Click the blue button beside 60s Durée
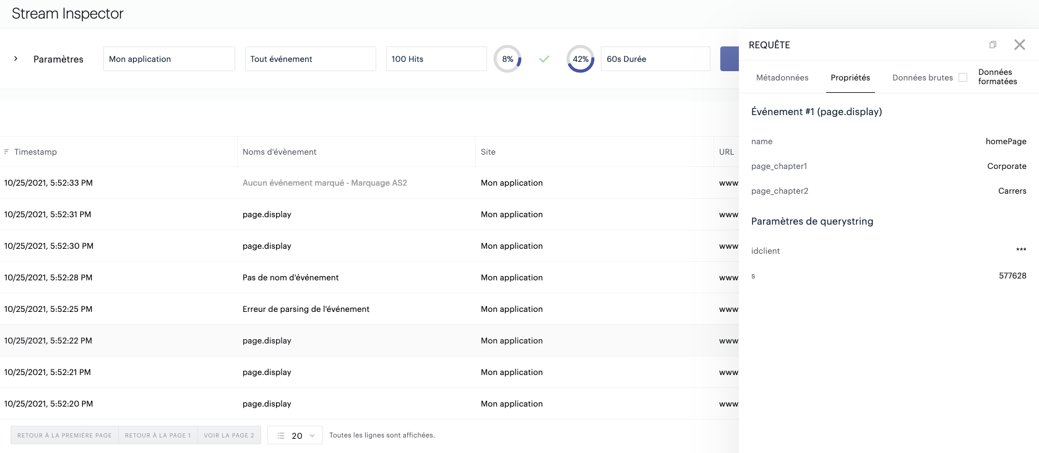 point(730,59)
